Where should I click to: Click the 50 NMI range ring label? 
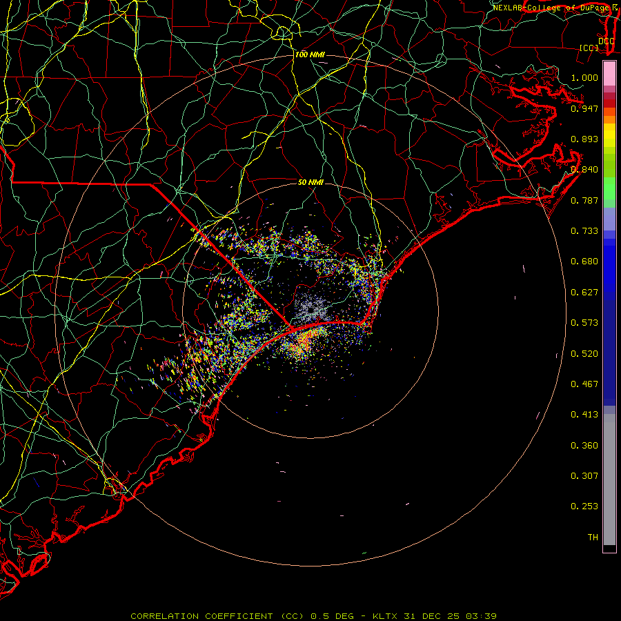[x=310, y=182]
